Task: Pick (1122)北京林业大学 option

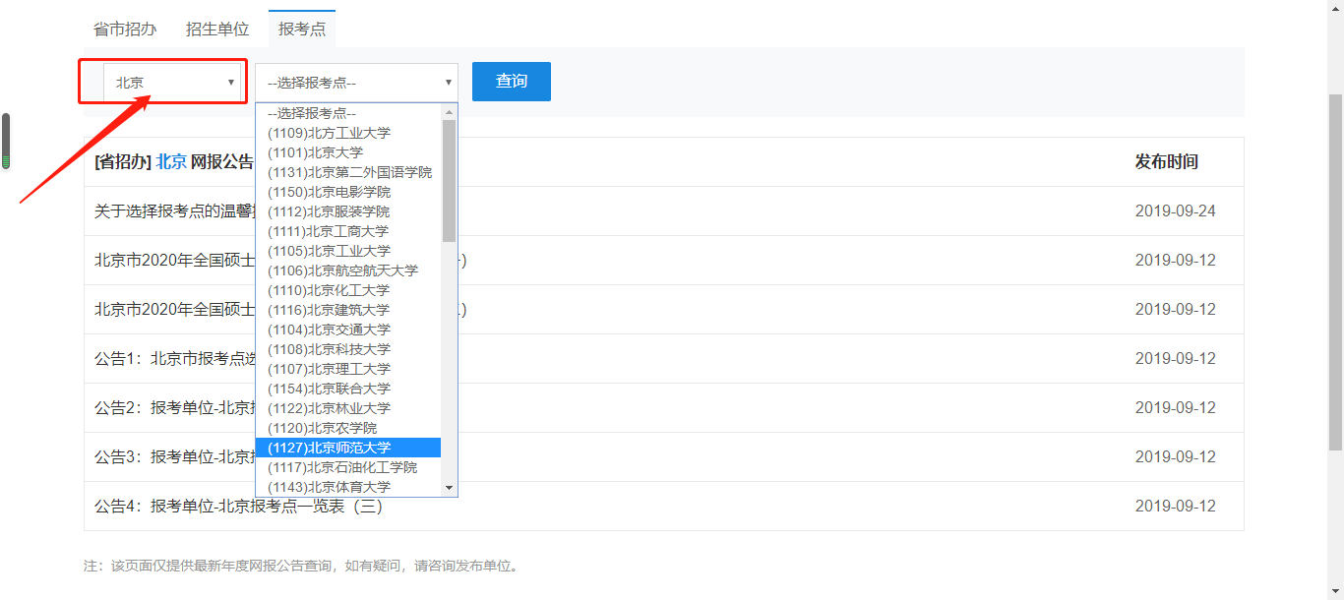Action: point(348,408)
